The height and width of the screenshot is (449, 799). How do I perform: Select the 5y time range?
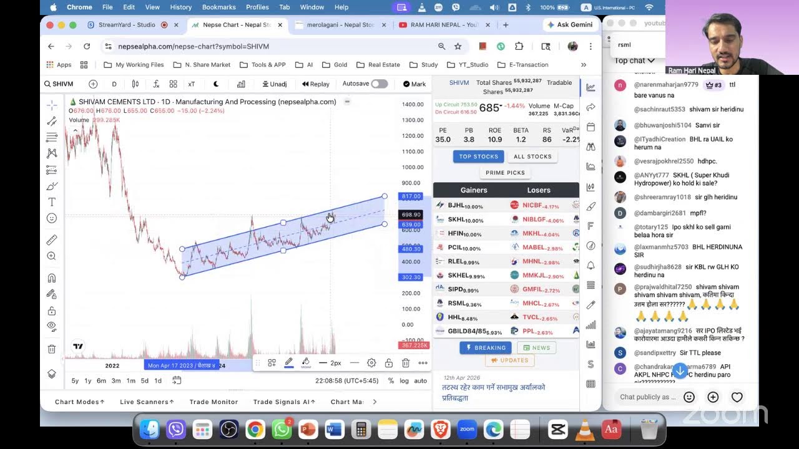click(75, 380)
